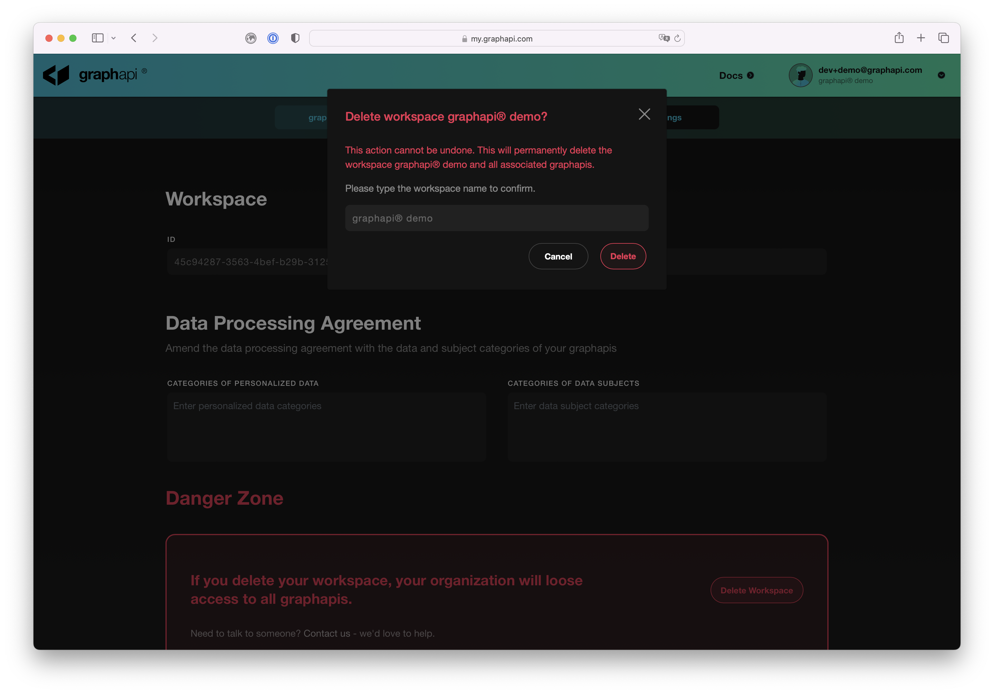Reload the page with the refresh icon
The image size is (994, 694).
pos(677,39)
